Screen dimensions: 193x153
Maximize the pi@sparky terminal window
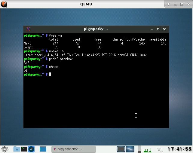coord(158,29)
